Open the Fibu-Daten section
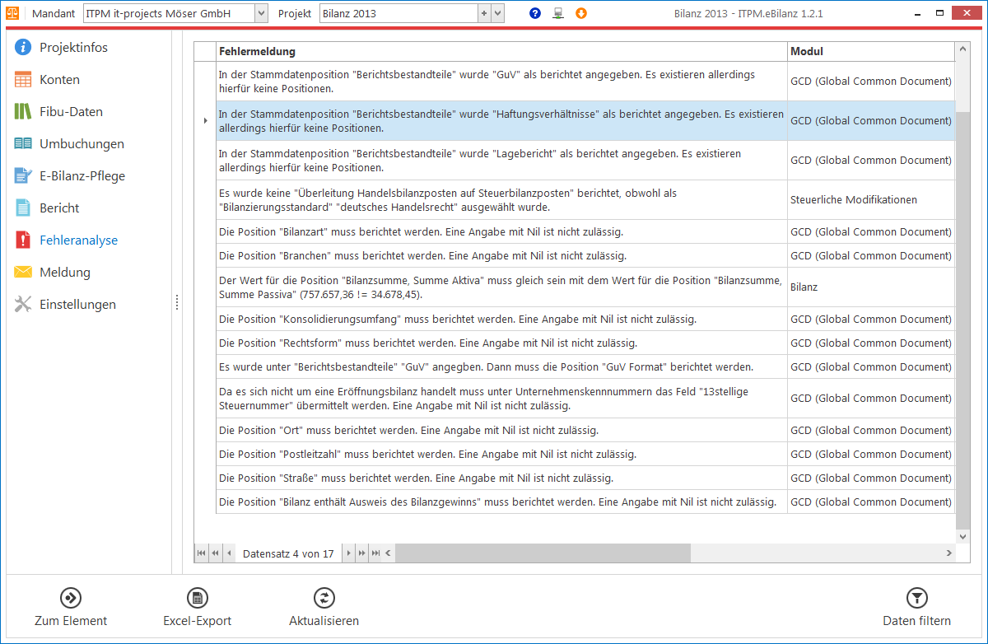Image resolution: width=988 pixels, height=644 pixels. (x=71, y=111)
